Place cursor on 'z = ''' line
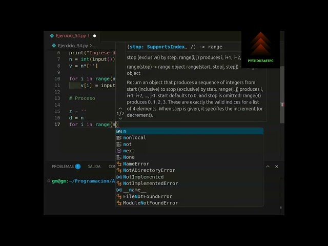The height and width of the screenshot is (246, 328). coord(77,111)
